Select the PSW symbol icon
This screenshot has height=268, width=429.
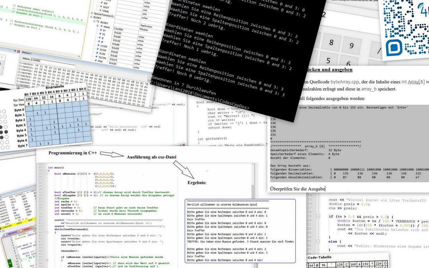coord(96,61)
